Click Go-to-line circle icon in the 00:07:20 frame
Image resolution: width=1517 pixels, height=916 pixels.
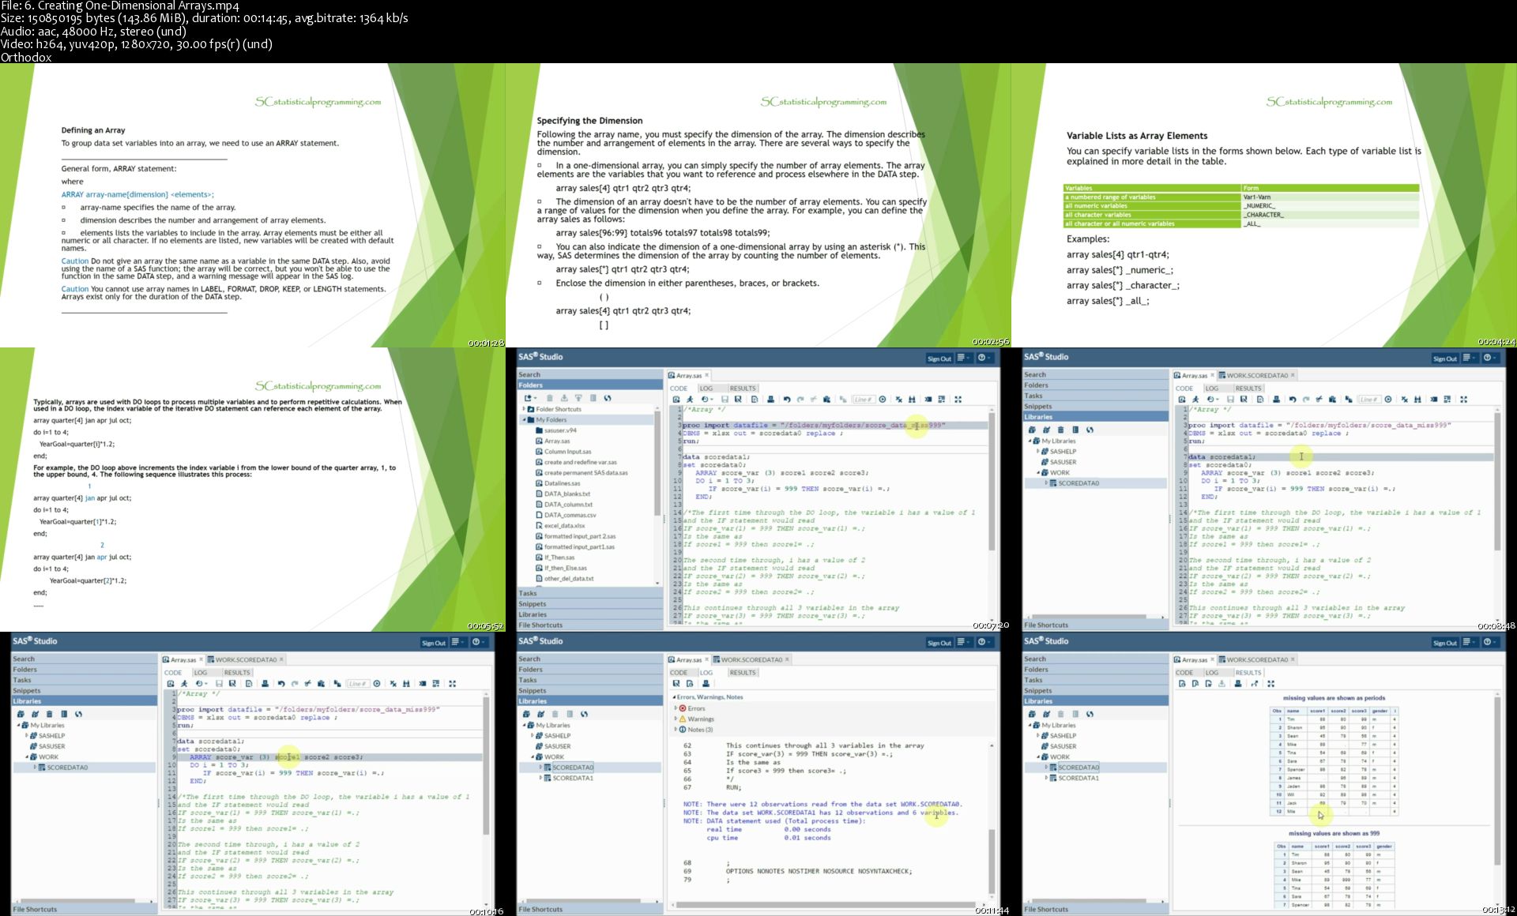(883, 400)
